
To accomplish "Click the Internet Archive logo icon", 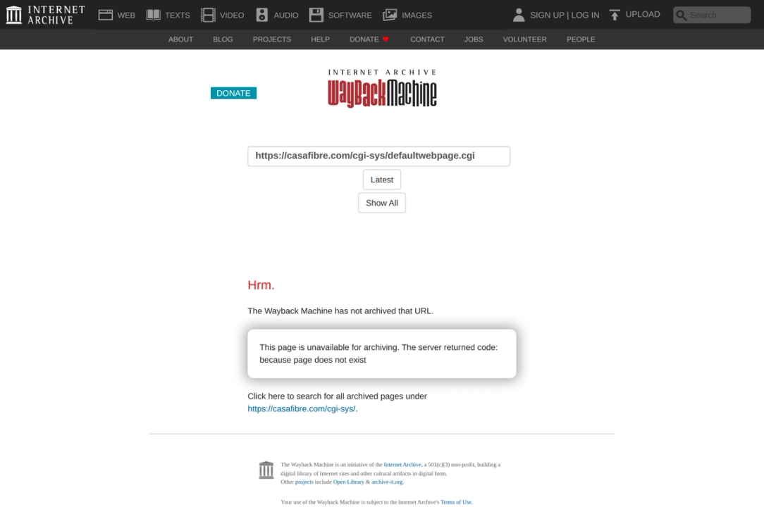I will 13,15.
